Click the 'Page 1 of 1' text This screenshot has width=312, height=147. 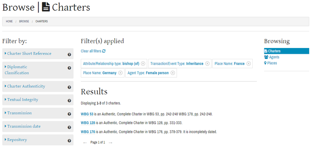pos(98,142)
